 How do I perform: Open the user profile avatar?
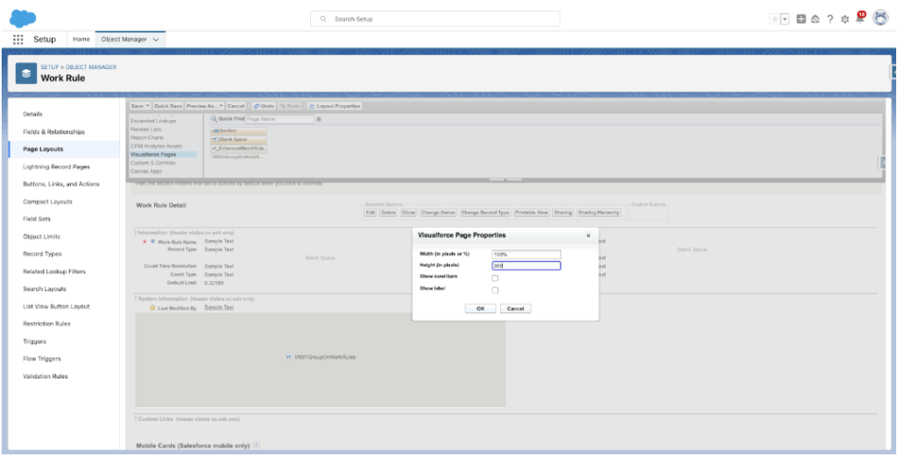click(879, 18)
